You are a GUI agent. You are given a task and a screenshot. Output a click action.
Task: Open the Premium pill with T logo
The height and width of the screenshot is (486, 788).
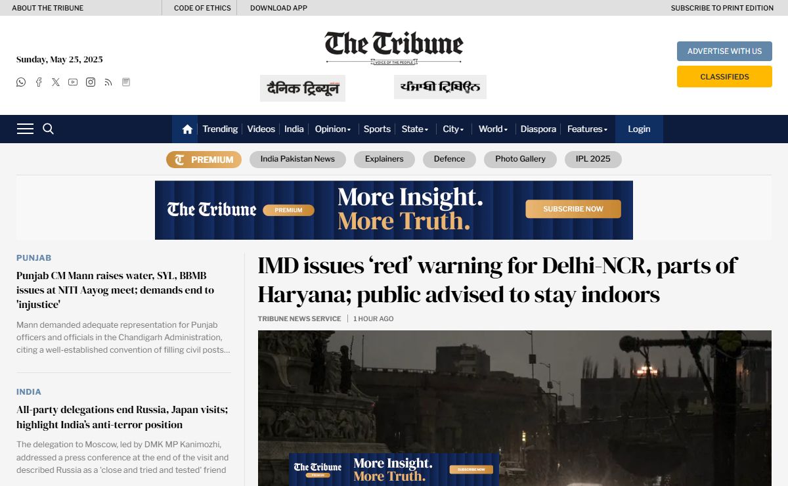point(204,160)
